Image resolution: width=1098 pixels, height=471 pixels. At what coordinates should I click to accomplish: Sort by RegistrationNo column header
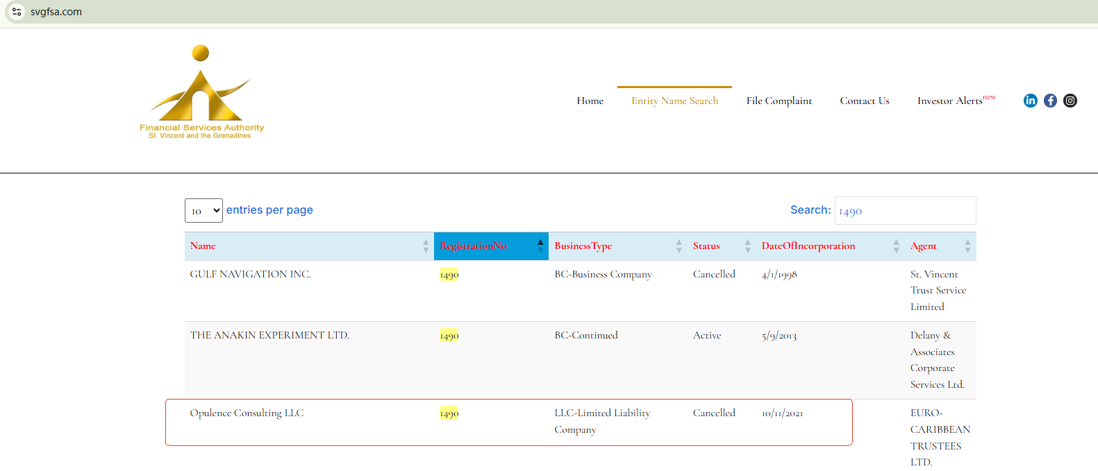pos(474,246)
